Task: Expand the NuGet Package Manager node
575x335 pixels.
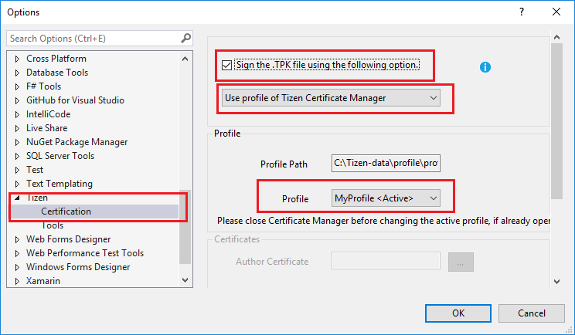Action: (18, 142)
